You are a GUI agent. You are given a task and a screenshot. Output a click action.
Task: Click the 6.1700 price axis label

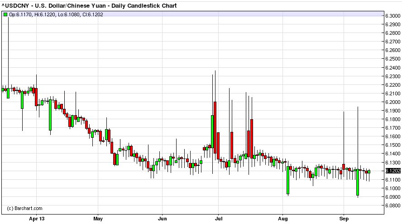393,128
